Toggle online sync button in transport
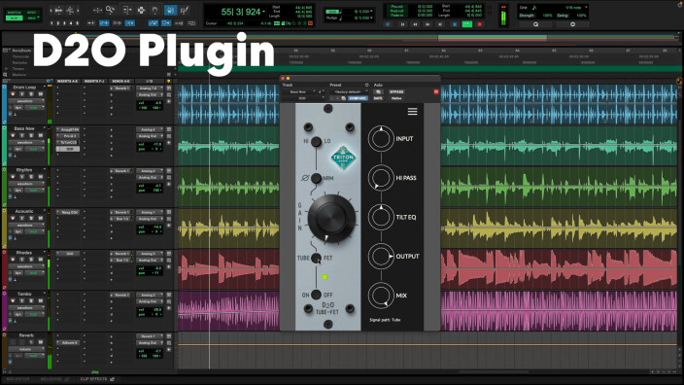 [x=389, y=24]
